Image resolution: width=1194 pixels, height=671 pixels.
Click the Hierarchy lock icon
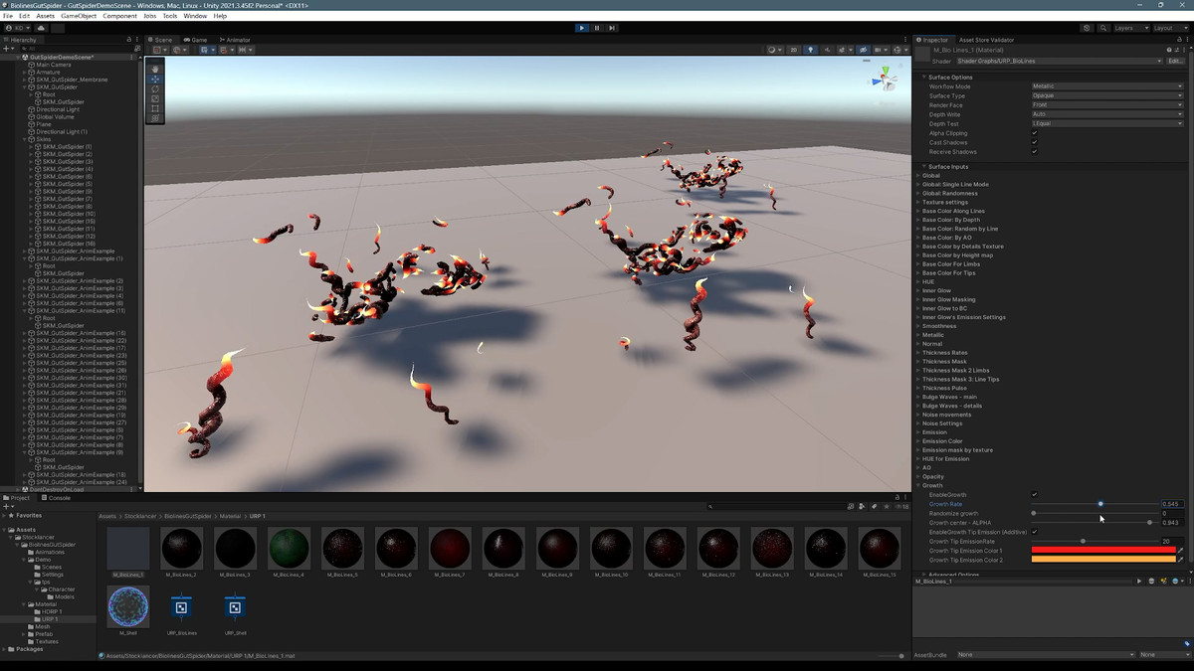click(x=129, y=40)
